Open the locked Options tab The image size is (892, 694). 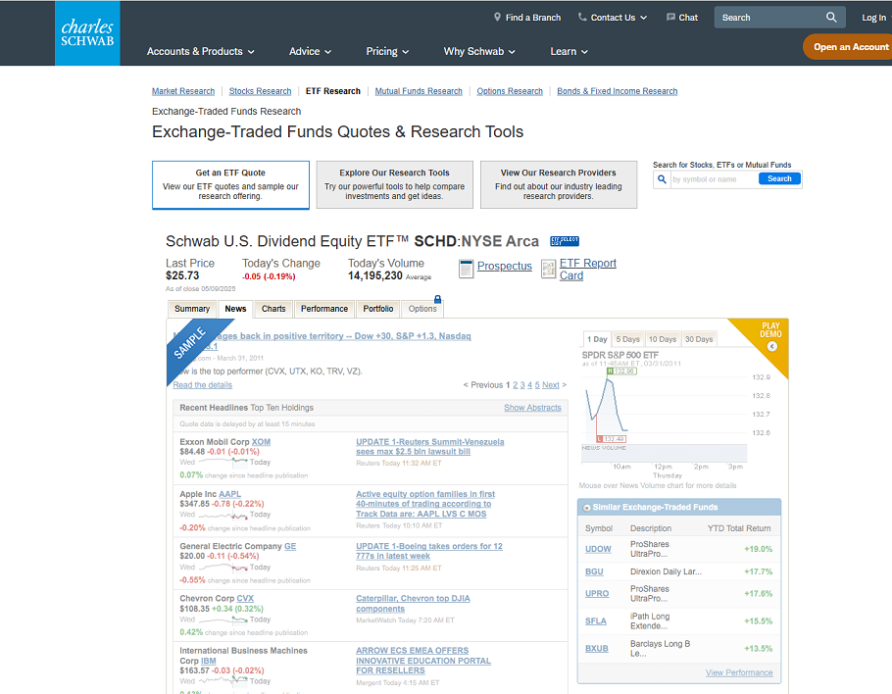[x=422, y=309]
